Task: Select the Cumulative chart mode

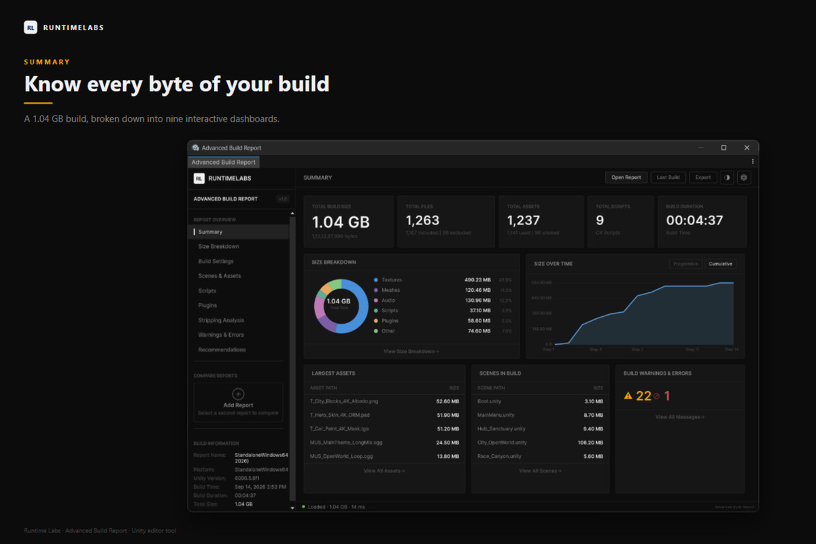Action: [720, 264]
